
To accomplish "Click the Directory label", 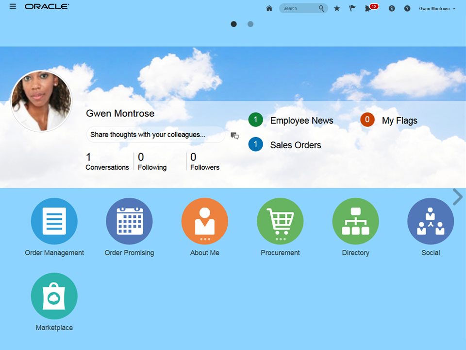I will (356, 253).
